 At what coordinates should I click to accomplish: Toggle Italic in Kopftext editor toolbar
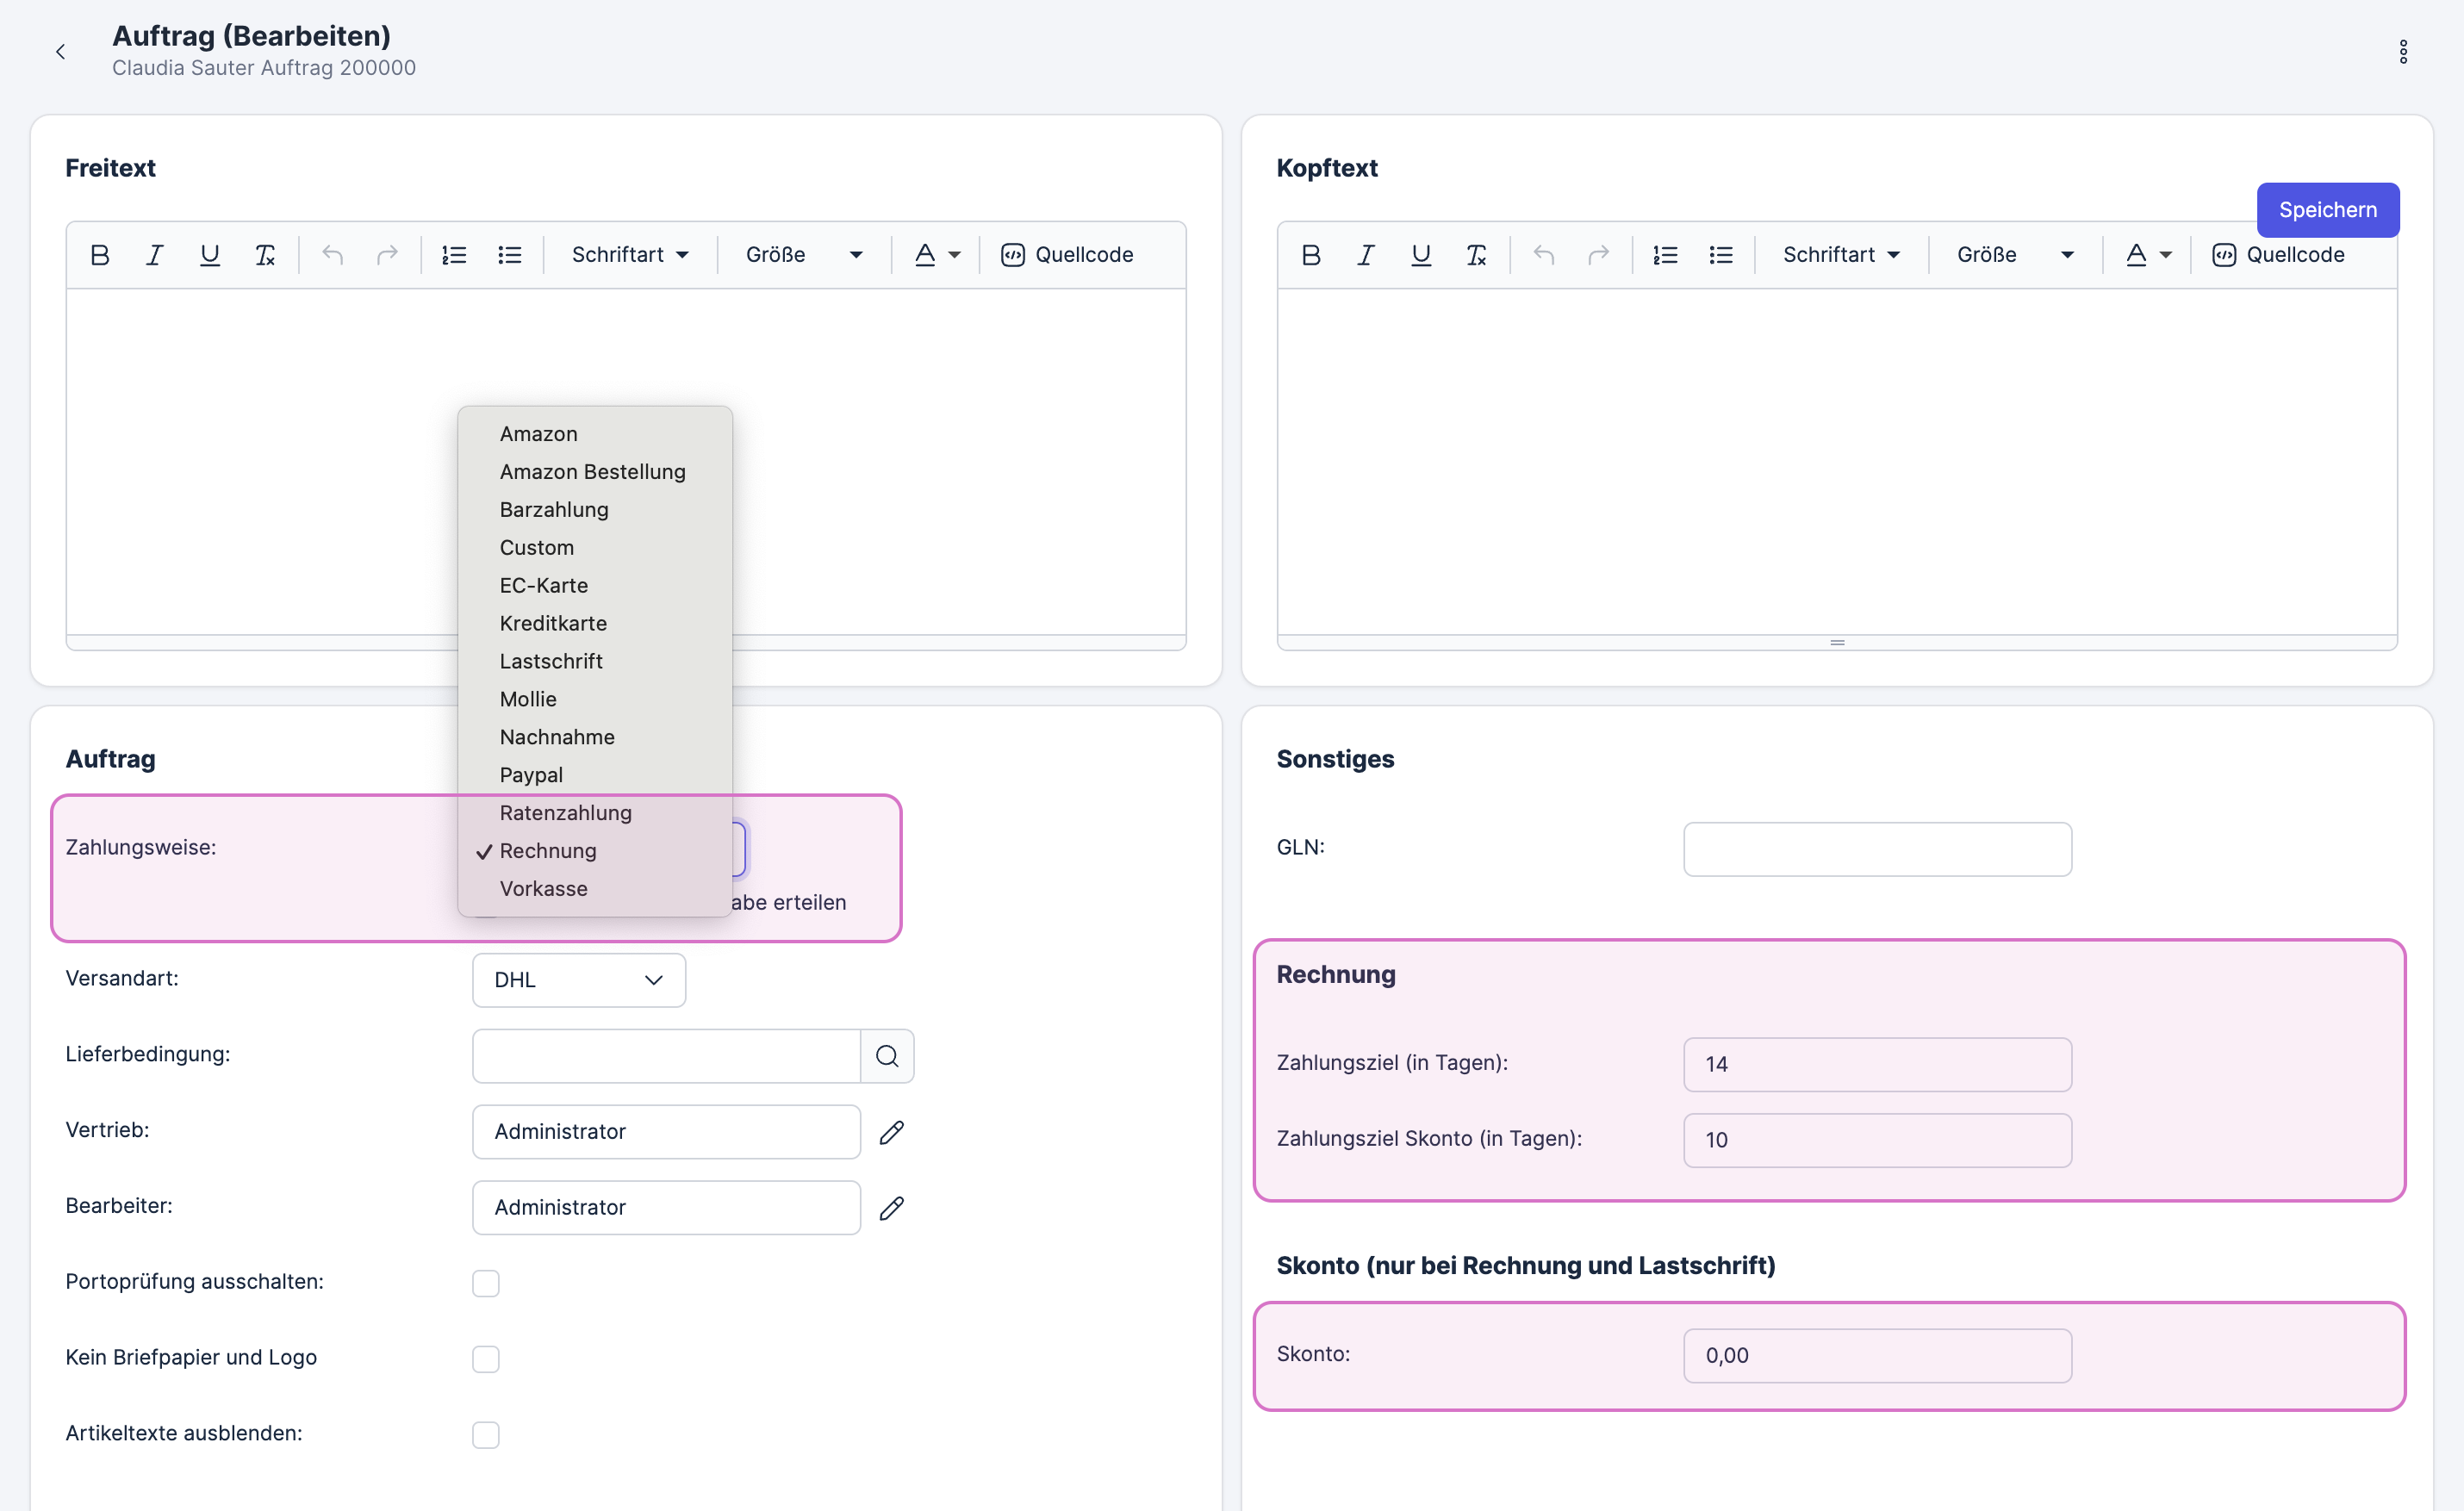coord(1365,255)
